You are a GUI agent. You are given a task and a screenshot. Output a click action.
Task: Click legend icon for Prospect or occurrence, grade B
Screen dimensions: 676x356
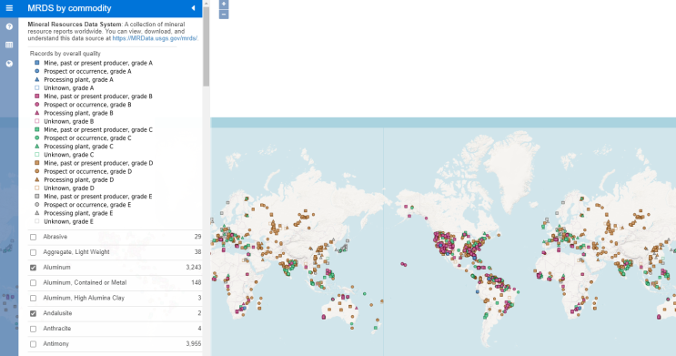[x=37, y=105]
